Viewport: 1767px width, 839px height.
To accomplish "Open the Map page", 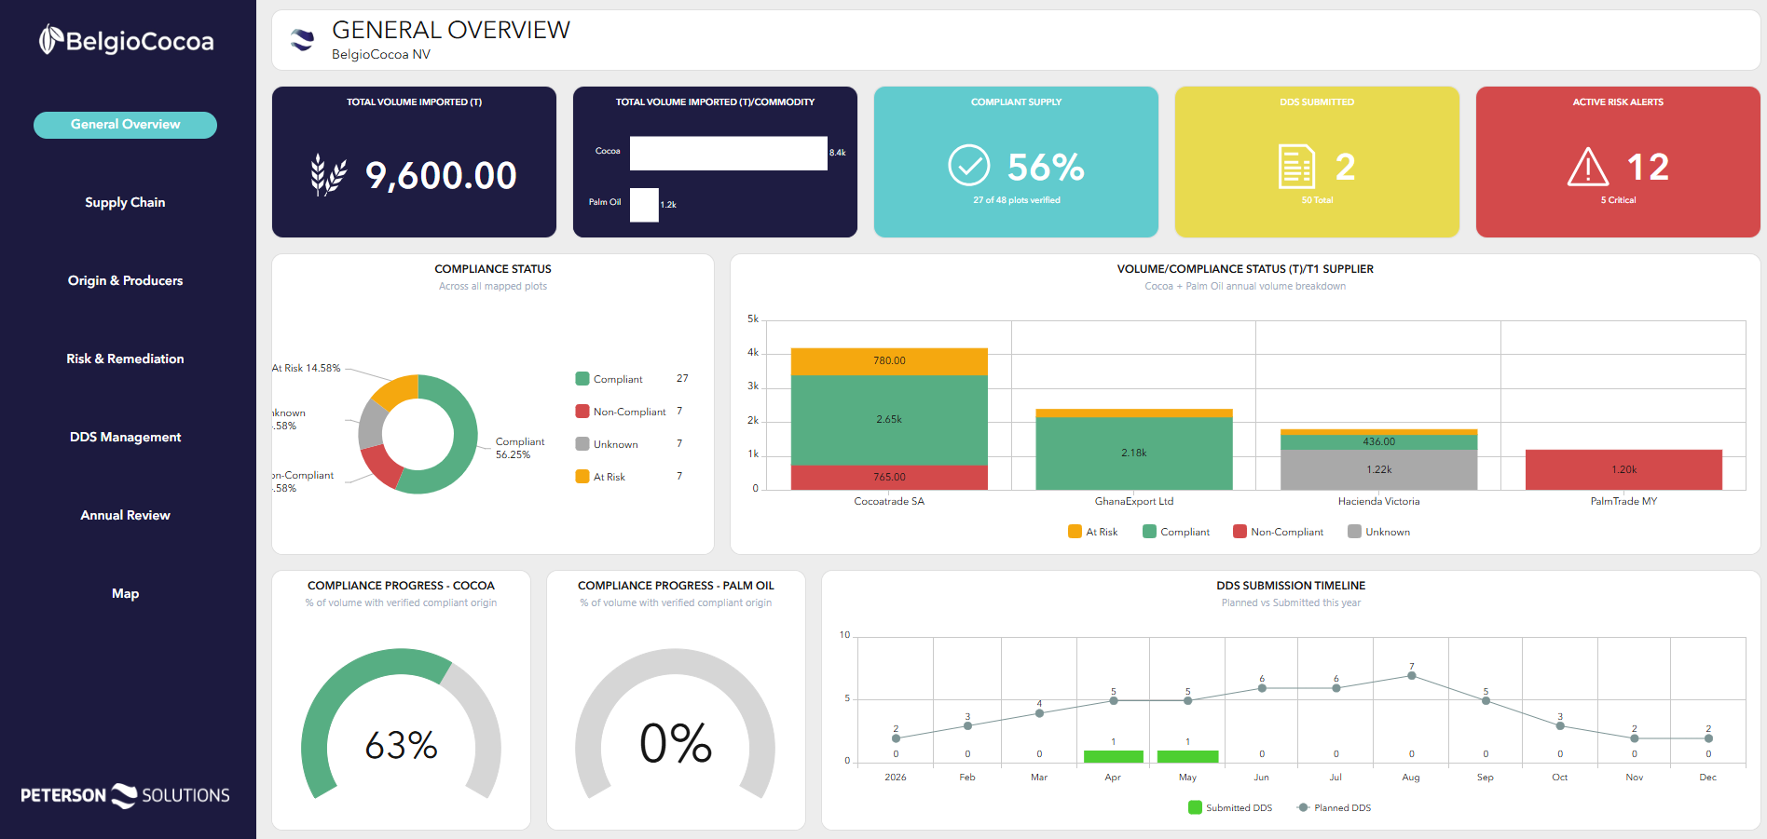I will tap(125, 593).
